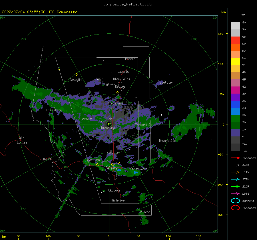
Task: Click the Didsbury label
Action: [108, 128]
